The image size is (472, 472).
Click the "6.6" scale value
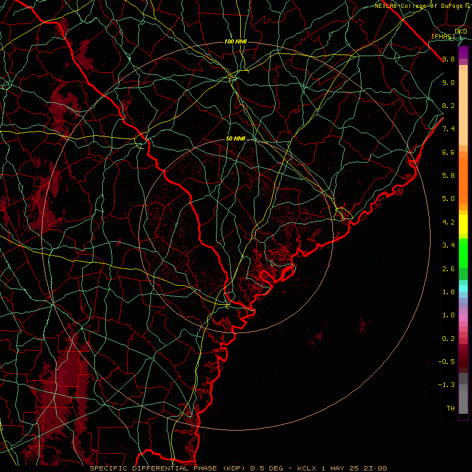pos(448,152)
